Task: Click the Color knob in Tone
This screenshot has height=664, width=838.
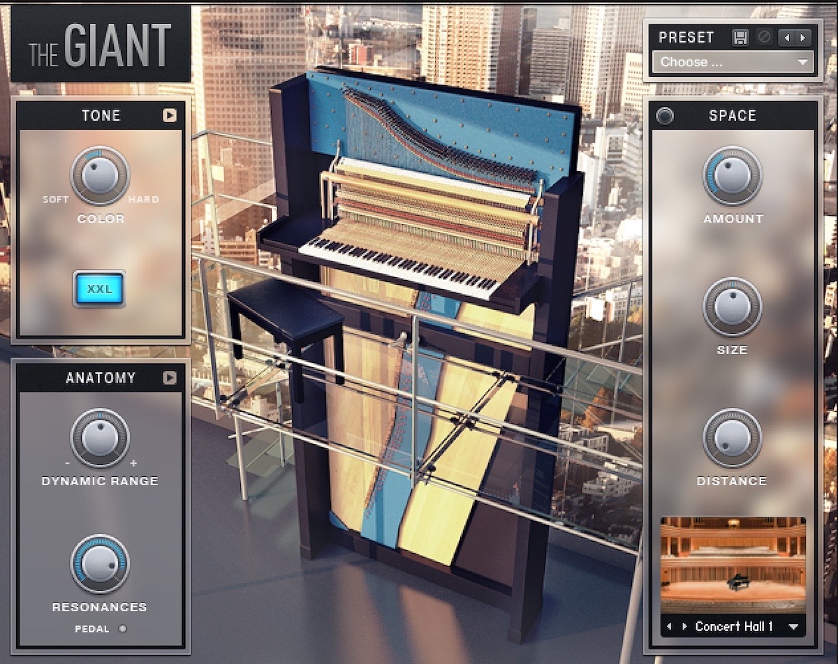Action: click(x=100, y=175)
